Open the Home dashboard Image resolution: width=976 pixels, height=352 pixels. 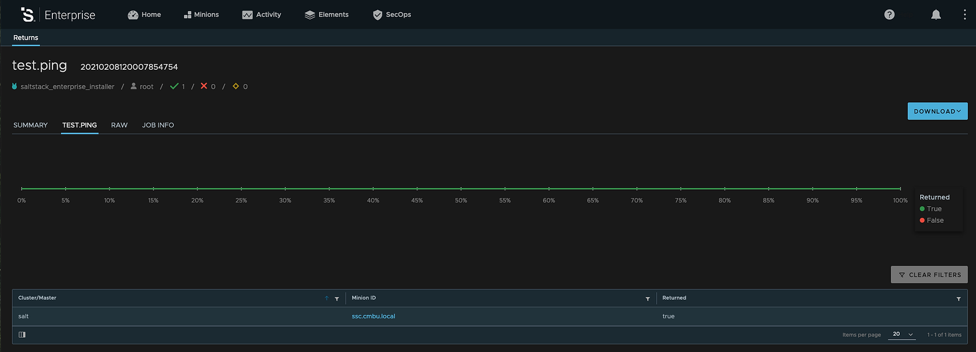pos(144,15)
